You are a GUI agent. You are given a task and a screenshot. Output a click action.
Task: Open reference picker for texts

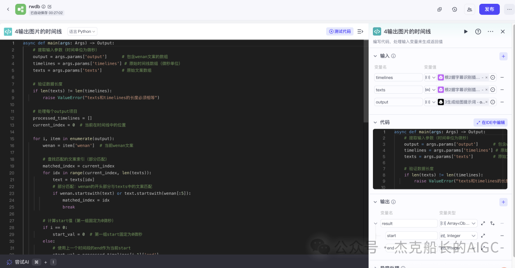tap(493, 90)
